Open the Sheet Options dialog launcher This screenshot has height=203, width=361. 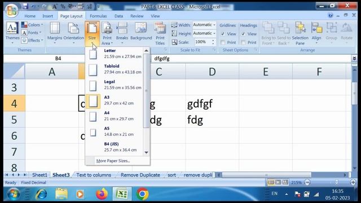click(256, 50)
